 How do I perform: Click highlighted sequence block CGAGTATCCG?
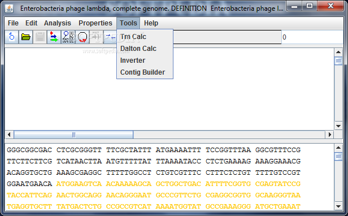(x=278, y=184)
